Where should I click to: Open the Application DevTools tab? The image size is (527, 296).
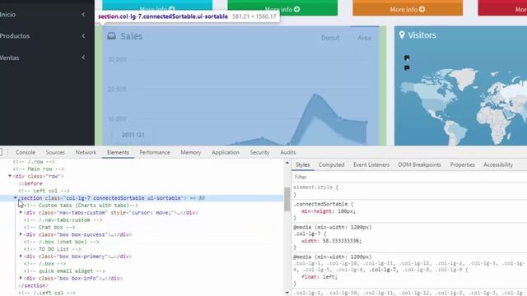[x=226, y=152]
